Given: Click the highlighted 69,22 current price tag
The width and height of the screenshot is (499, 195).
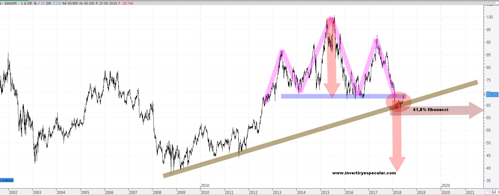Looking at the screenshot, I should 492,95.
